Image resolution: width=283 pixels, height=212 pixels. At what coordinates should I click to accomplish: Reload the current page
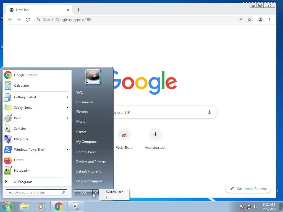pyautogui.click(x=28, y=20)
